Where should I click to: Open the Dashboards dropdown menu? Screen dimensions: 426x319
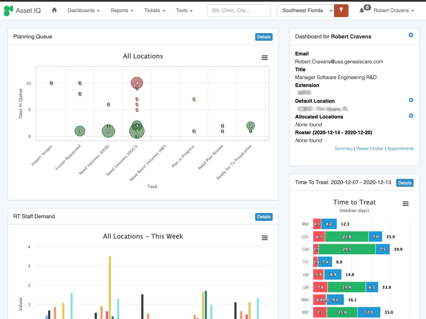click(x=83, y=11)
